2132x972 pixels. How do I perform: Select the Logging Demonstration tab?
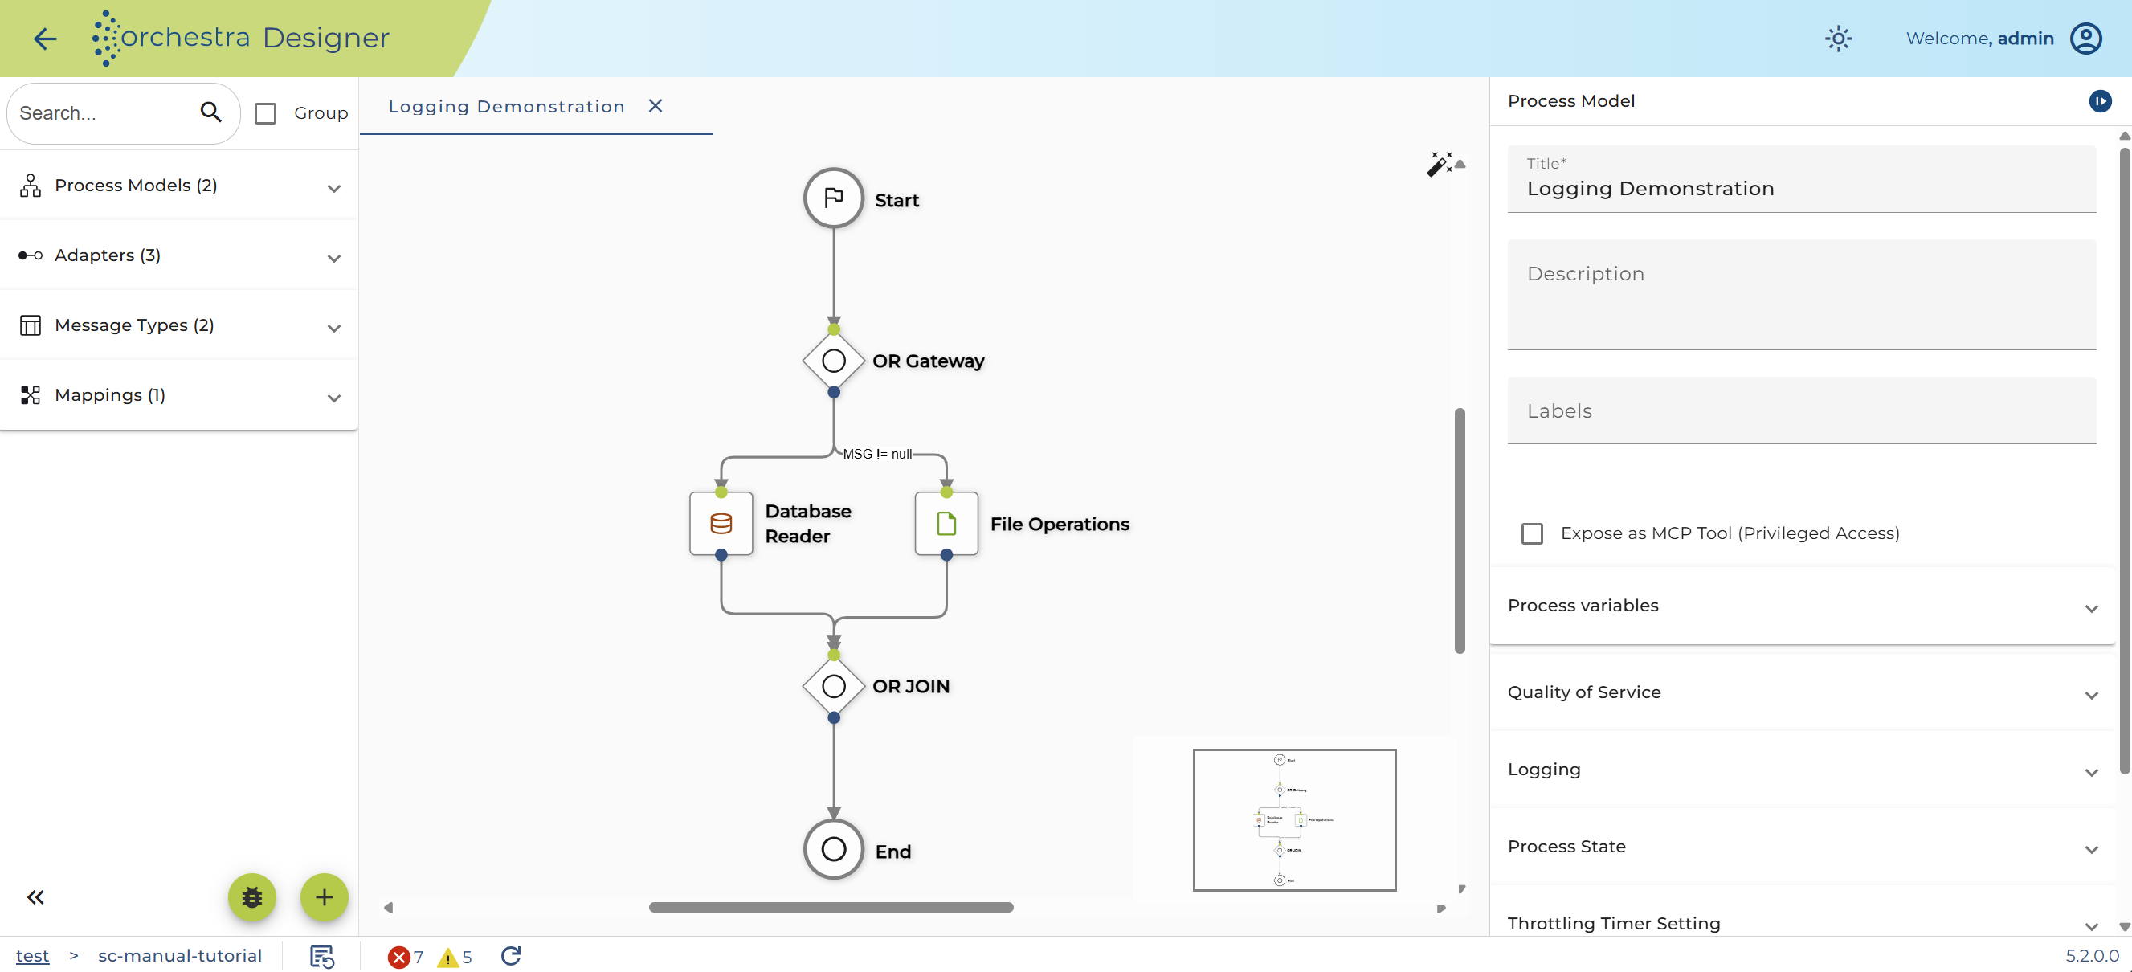[x=507, y=107]
